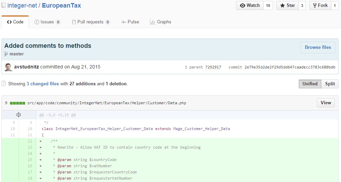The width and height of the screenshot is (341, 182).
Task: Click the avstudnitz avatar image
Action: pos(8,67)
